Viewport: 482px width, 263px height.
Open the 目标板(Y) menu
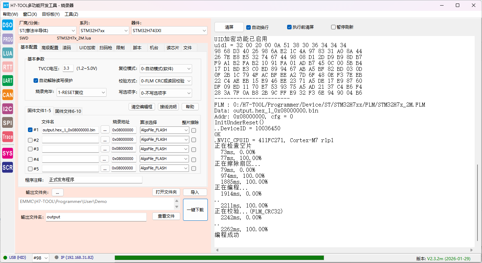[x=51, y=14]
